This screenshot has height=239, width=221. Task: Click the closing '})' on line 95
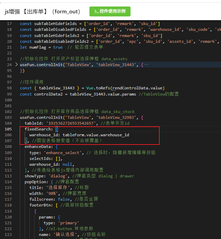(22, 71)
